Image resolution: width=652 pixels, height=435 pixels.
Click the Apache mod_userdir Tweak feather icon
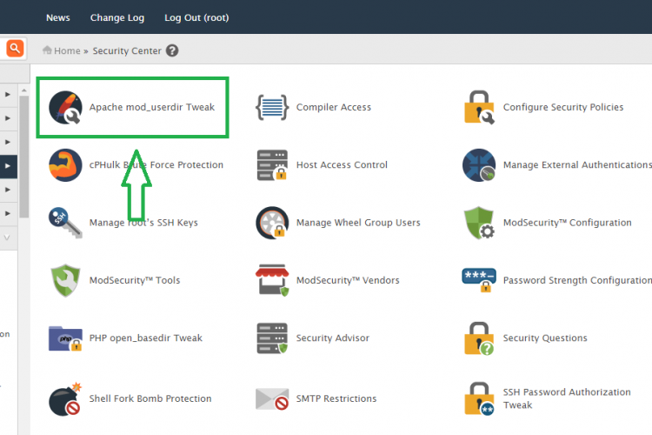65,107
